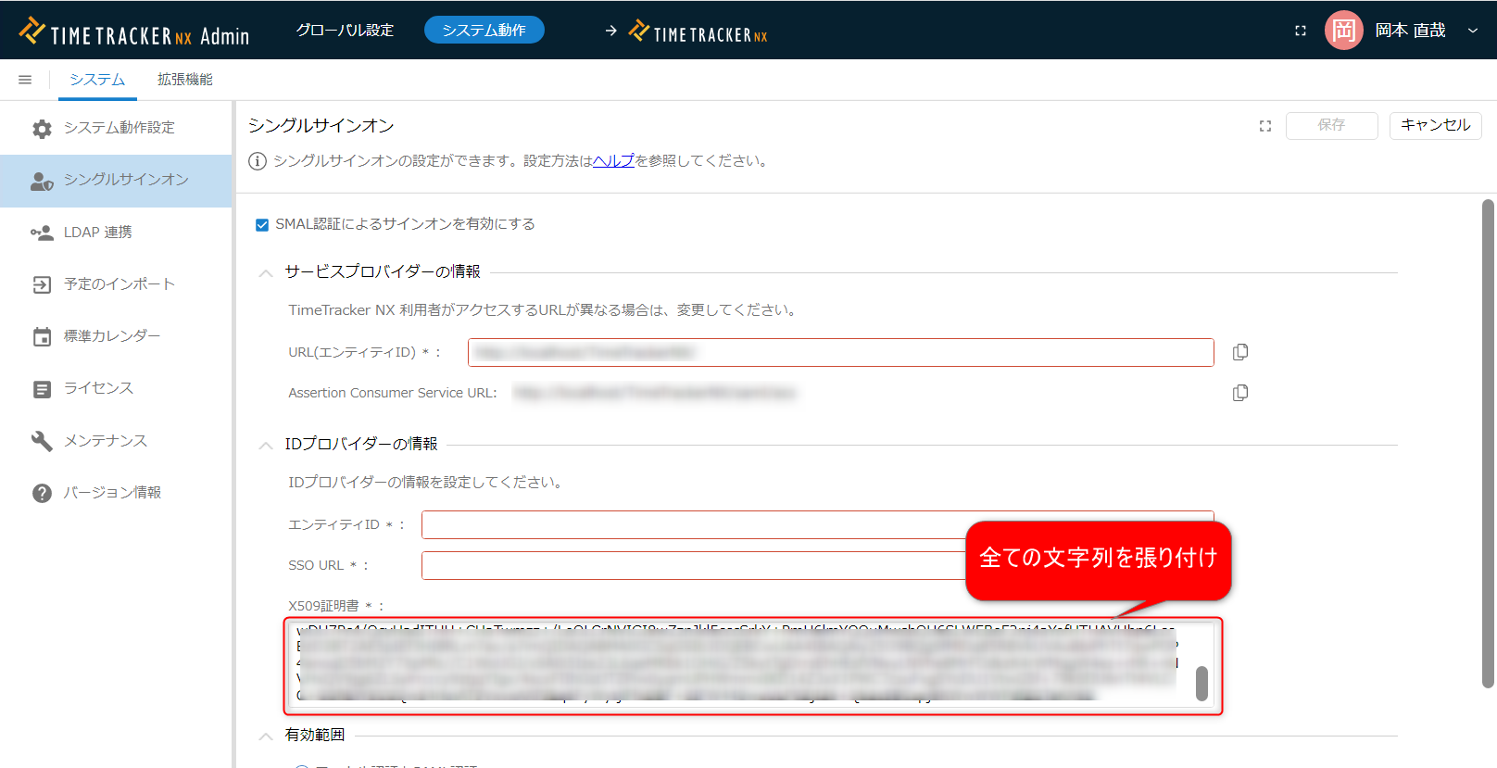Click the X509 certificate textarea scrollbar

(x=1201, y=684)
